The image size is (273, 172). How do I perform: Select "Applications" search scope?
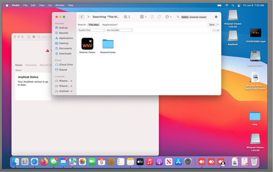(110, 25)
